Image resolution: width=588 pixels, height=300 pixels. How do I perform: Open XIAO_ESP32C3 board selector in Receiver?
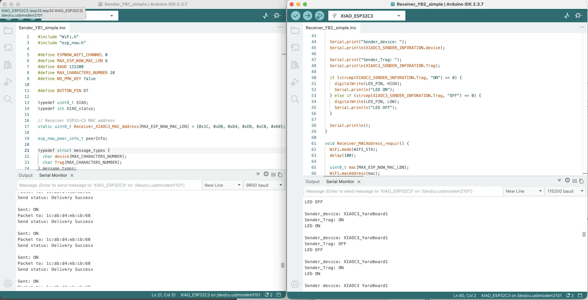tap(367, 16)
